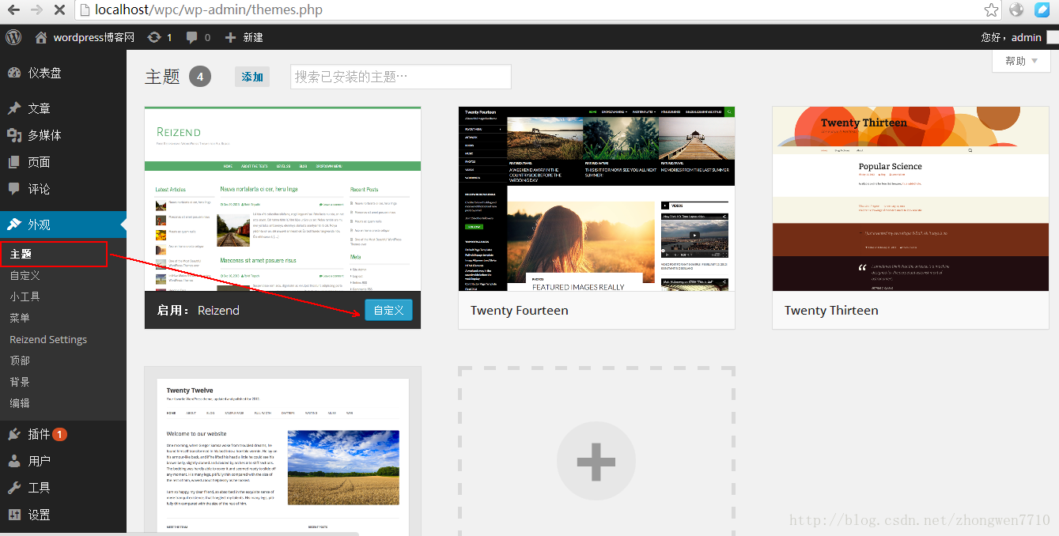
Task: Open the 新建 new content menu
Action: tap(244, 37)
